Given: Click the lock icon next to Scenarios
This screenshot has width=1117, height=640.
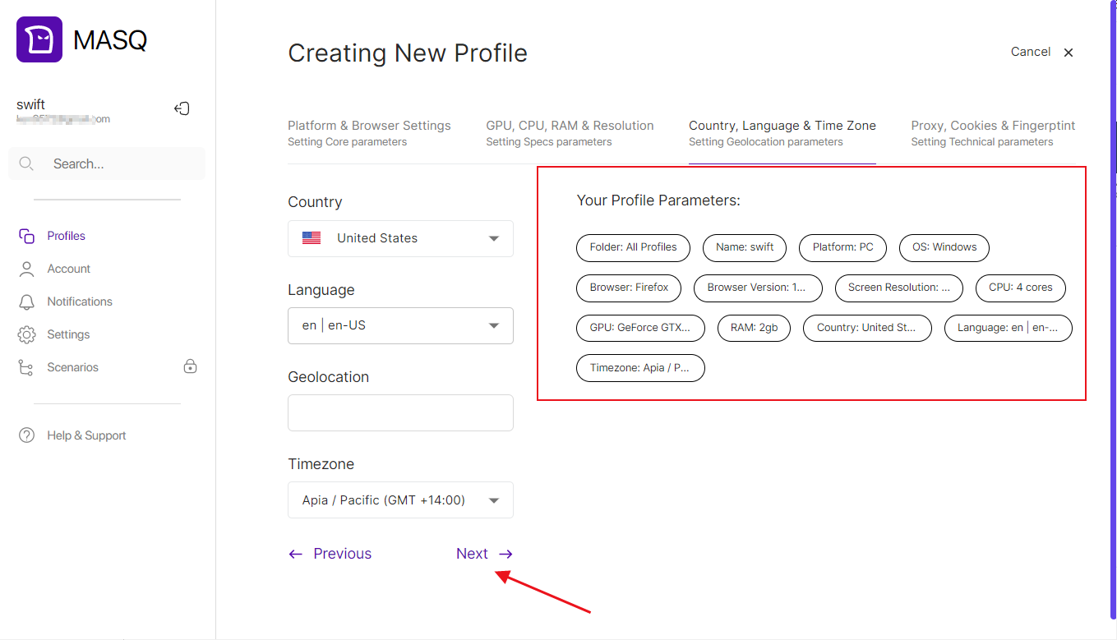Looking at the screenshot, I should click(190, 366).
